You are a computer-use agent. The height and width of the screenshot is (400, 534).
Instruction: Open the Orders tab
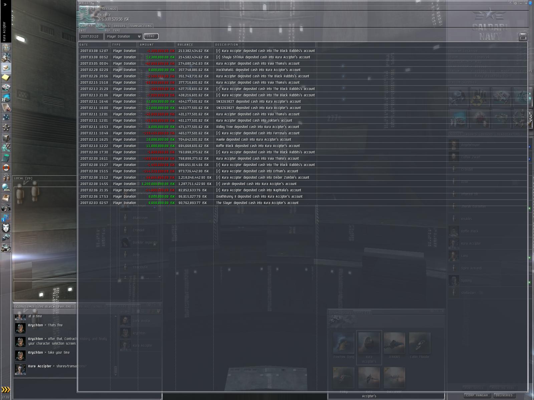pyautogui.click(x=119, y=26)
